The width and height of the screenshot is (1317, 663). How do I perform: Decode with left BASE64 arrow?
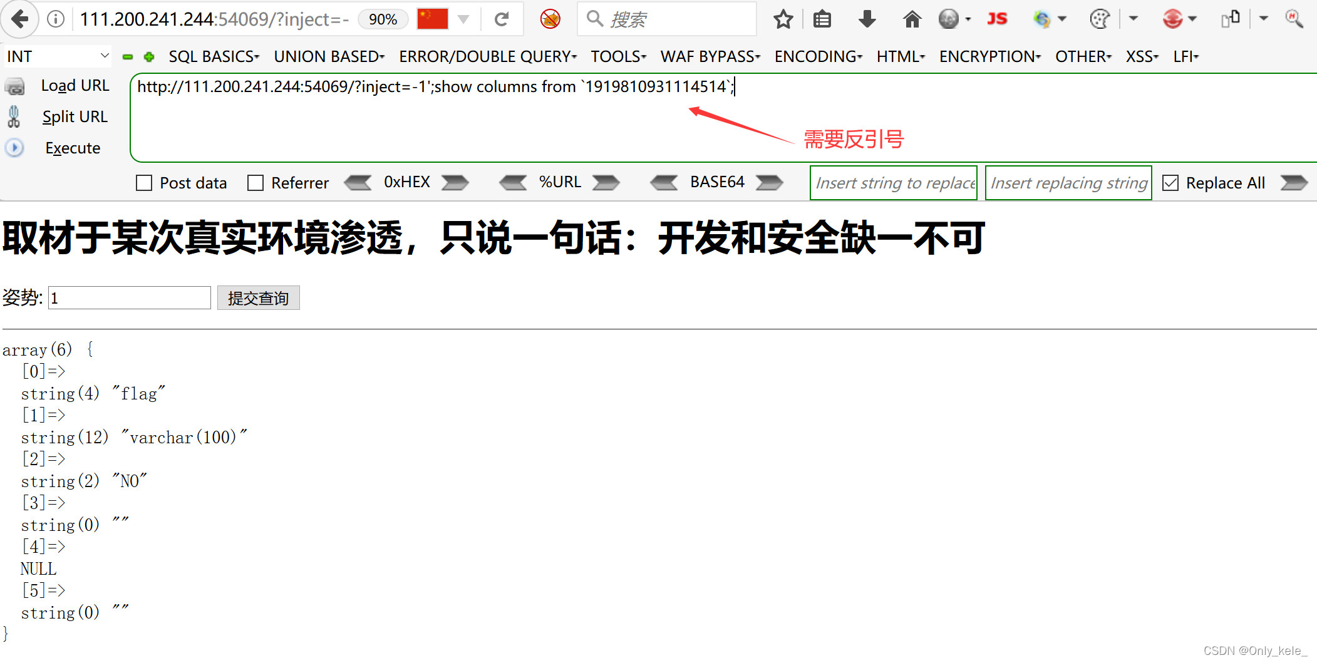664,182
